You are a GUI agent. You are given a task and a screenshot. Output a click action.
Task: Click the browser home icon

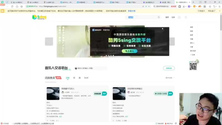pyautogui.click(x=17, y=6)
